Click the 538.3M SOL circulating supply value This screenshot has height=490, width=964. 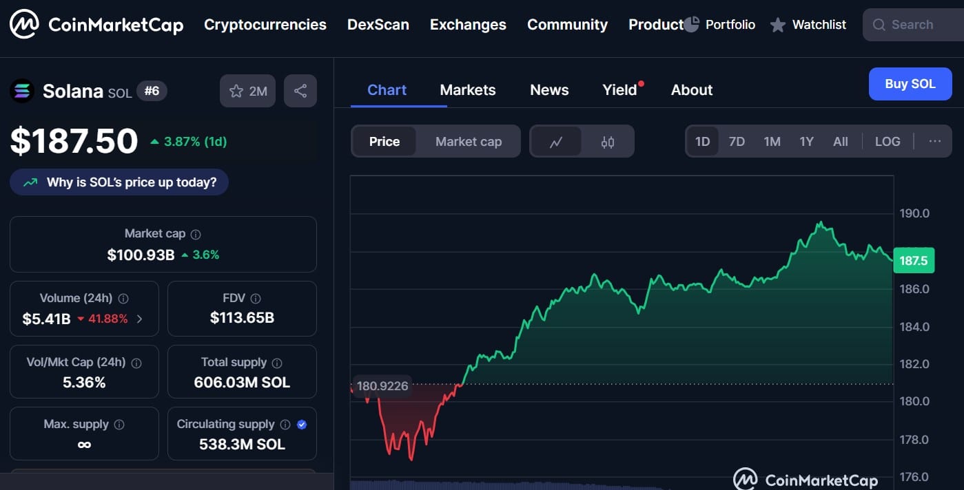(x=242, y=445)
